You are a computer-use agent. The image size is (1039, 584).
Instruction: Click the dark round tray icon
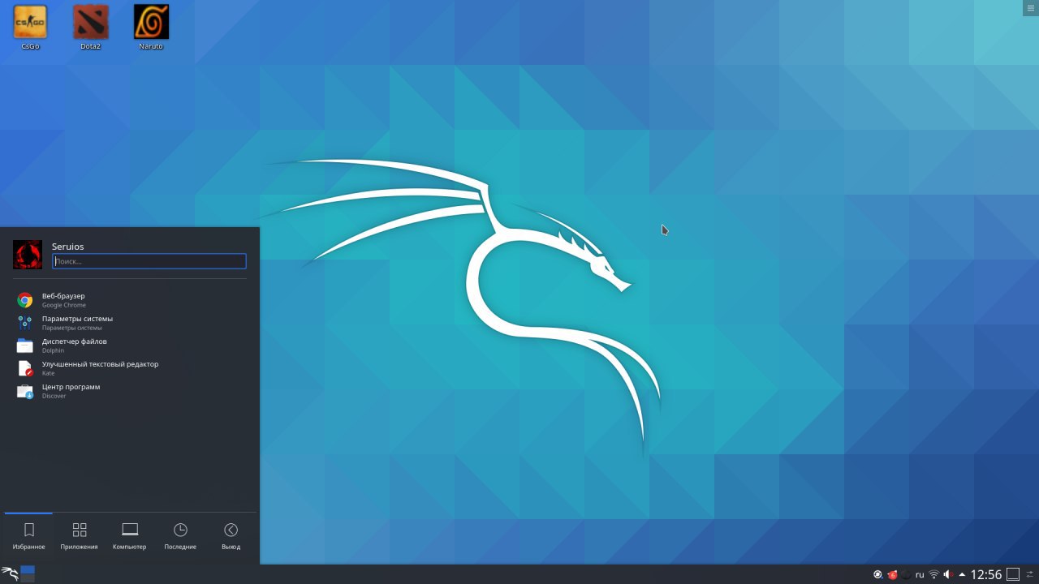[906, 574]
